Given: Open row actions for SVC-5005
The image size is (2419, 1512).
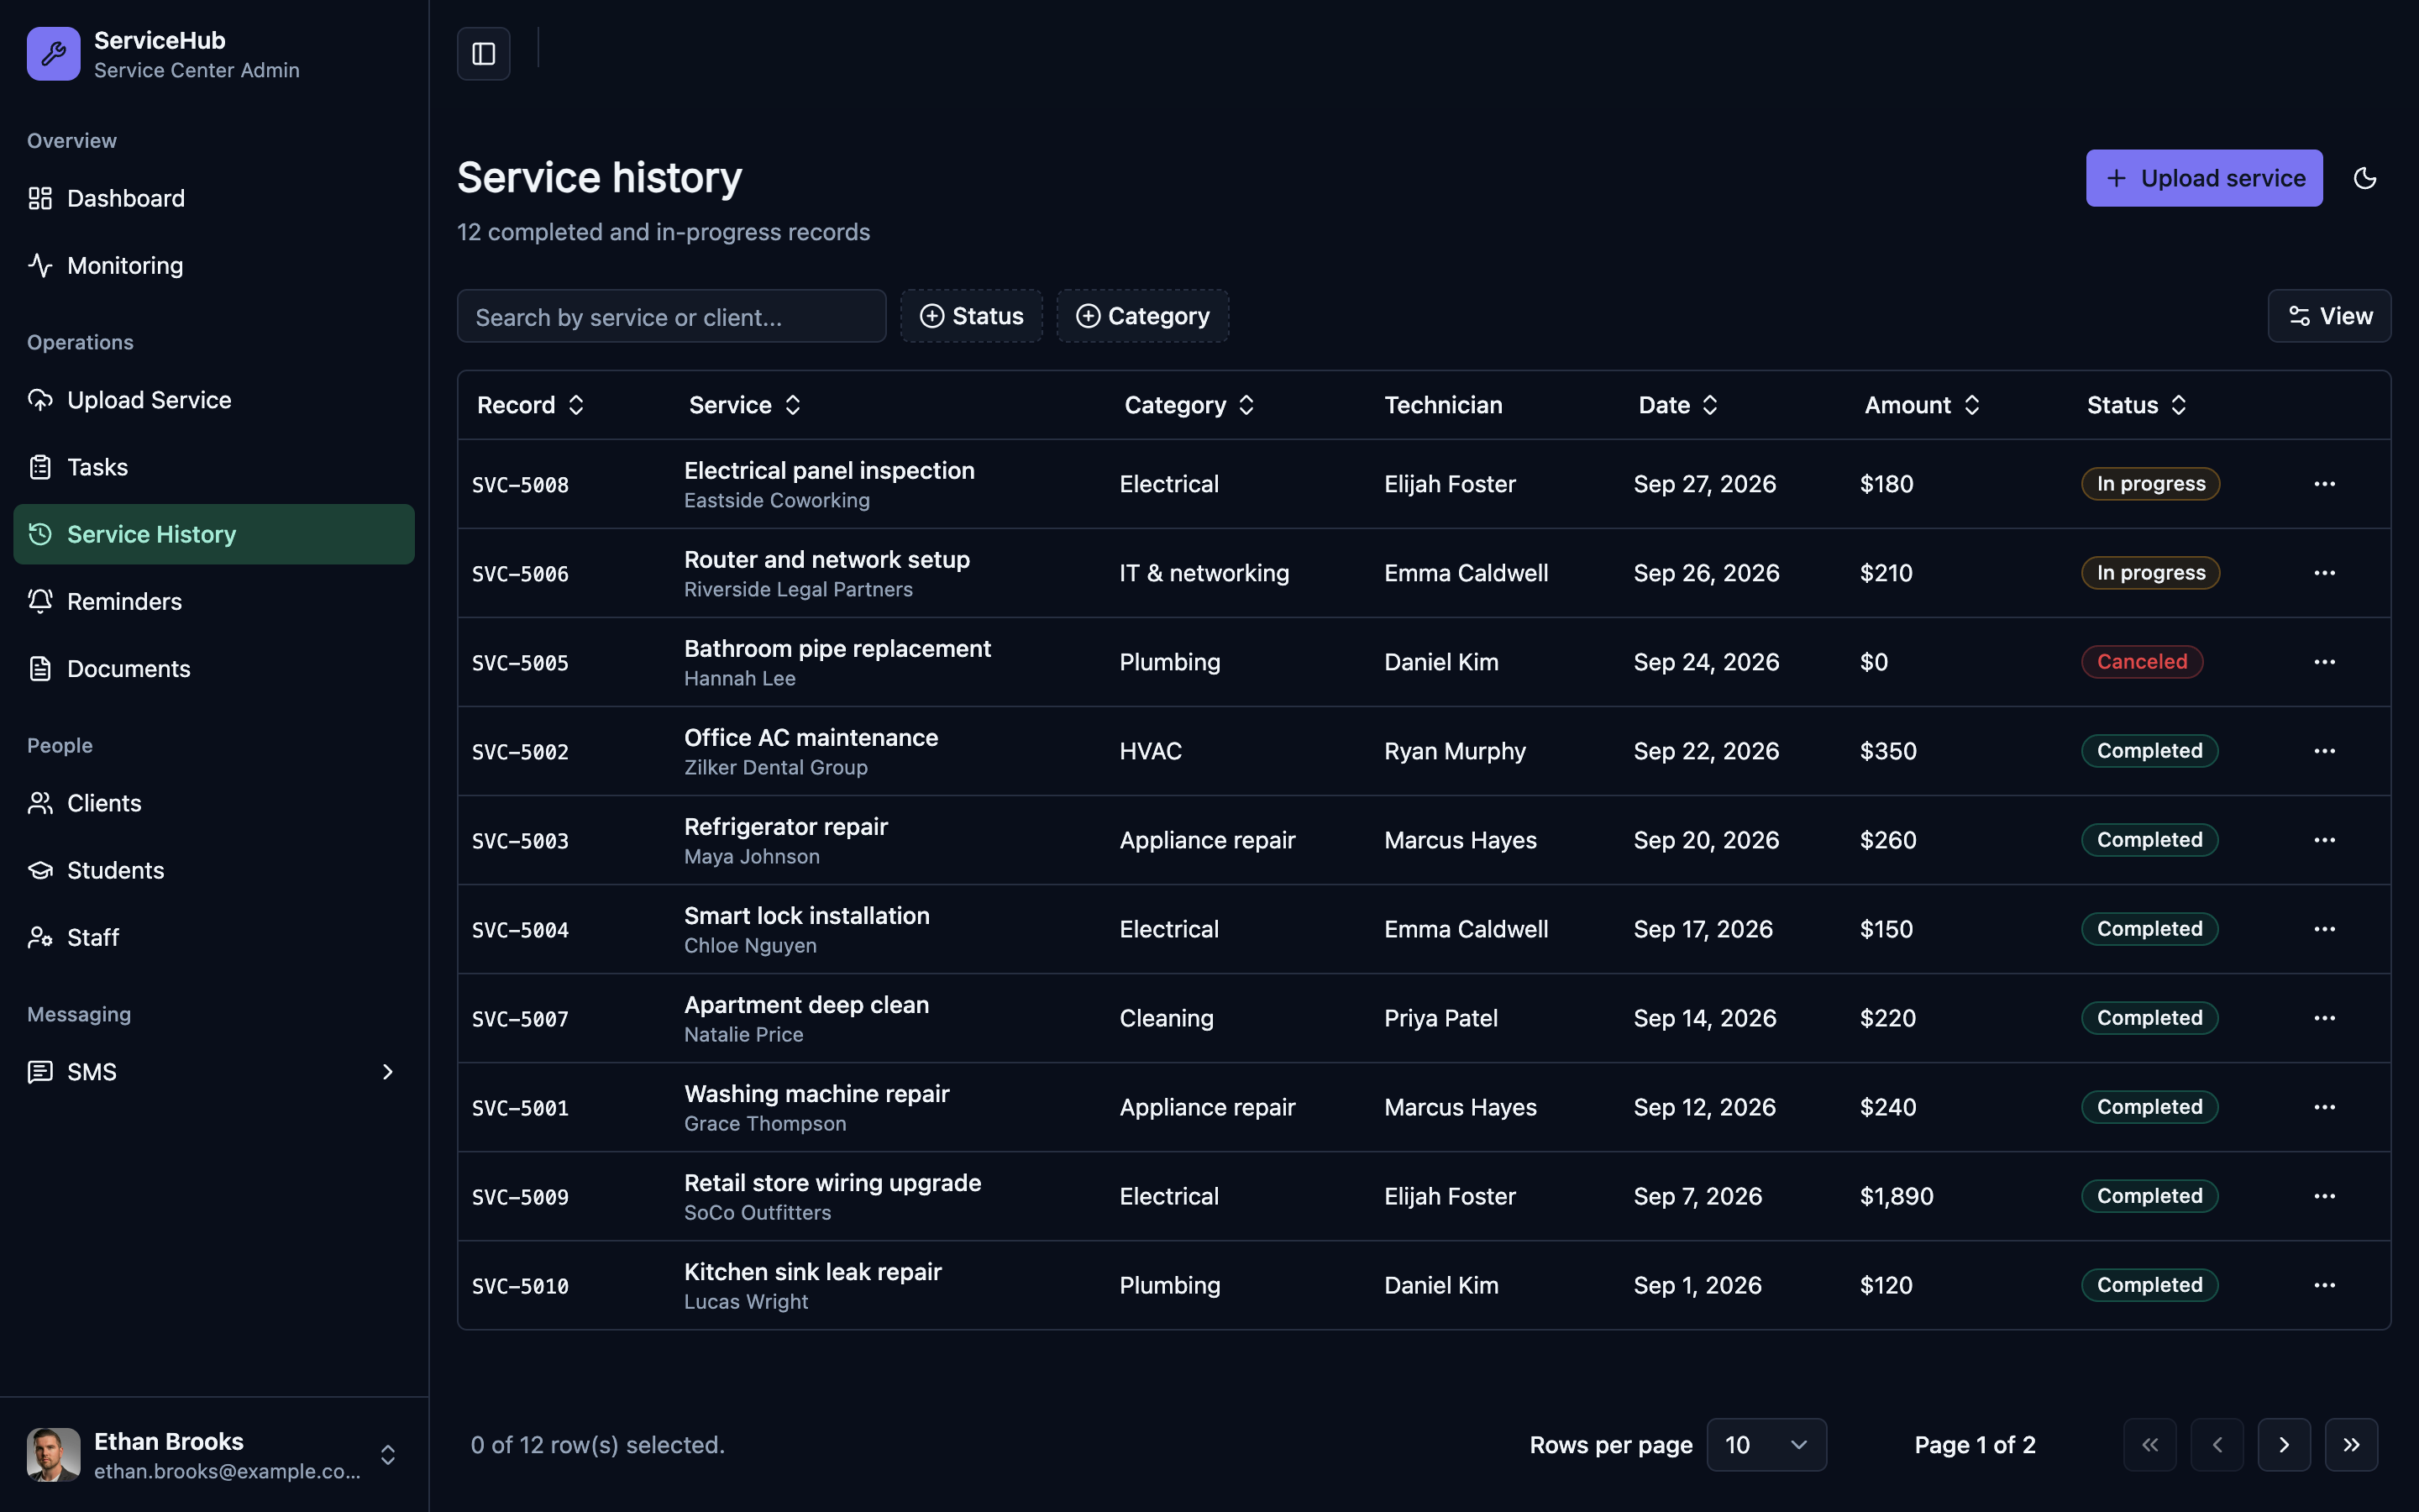Looking at the screenshot, I should [2325, 662].
